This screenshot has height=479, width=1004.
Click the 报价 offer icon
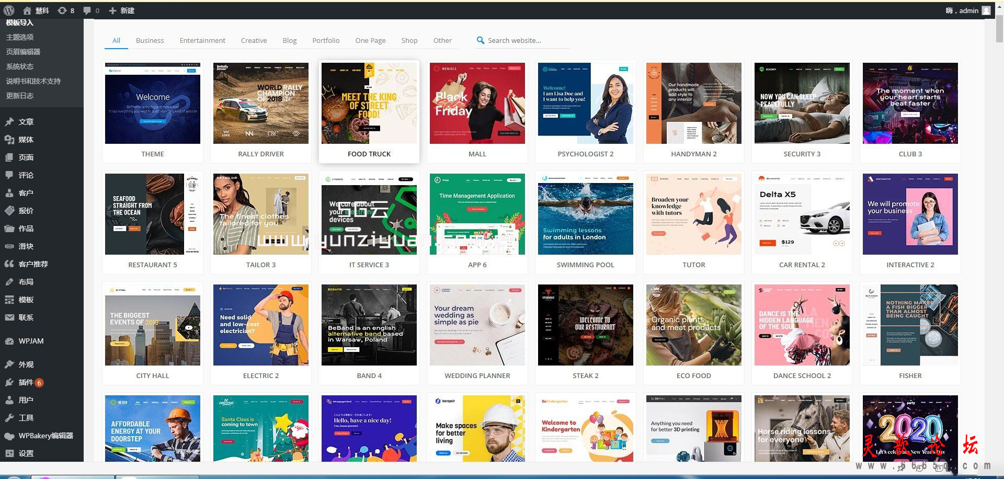(9, 211)
